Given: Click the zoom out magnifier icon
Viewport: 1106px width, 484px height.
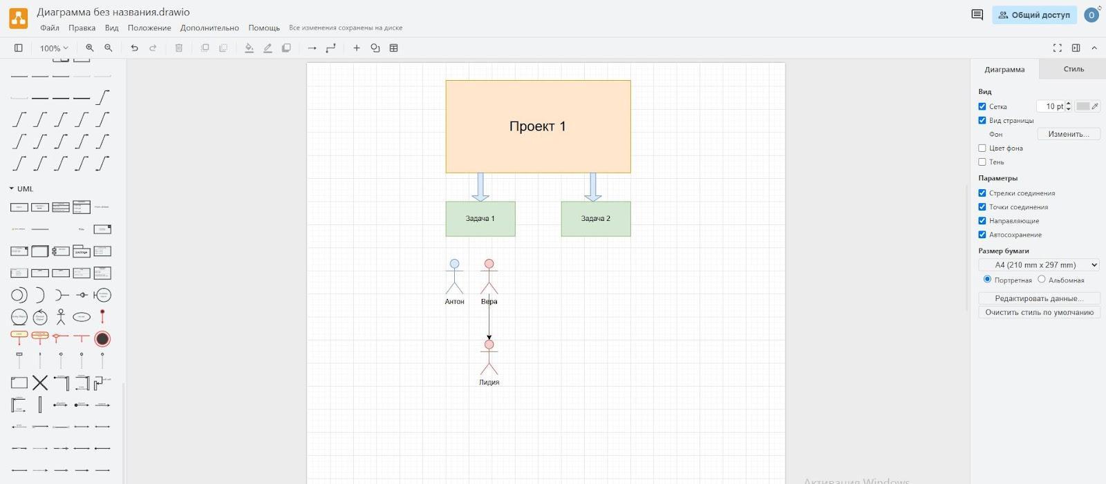Looking at the screenshot, I should [x=109, y=48].
